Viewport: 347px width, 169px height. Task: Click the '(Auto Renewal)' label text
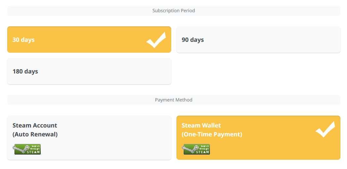click(35, 134)
